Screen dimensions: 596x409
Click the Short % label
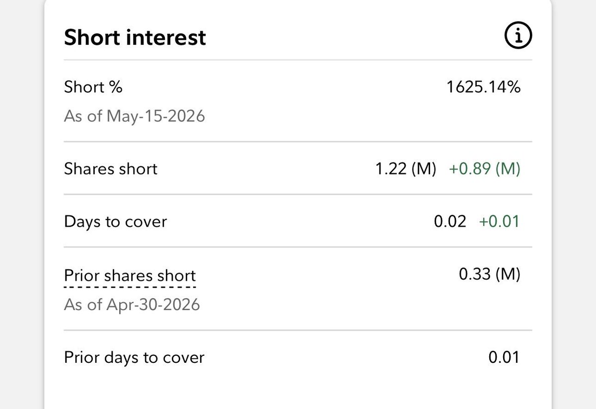click(x=93, y=87)
